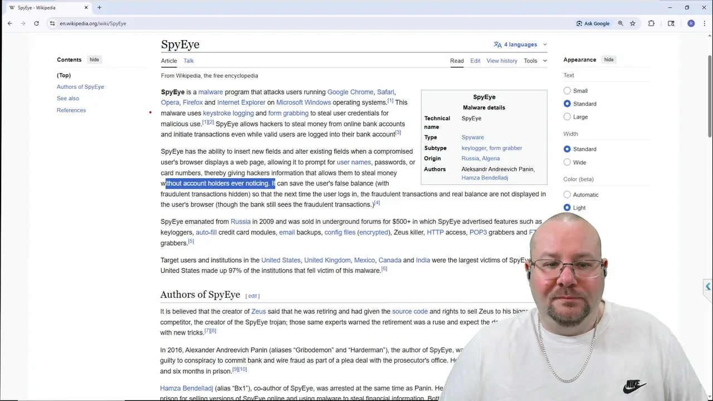The height and width of the screenshot is (401, 713).
Task: Click citation [4] superscript
Action: tap(377, 203)
